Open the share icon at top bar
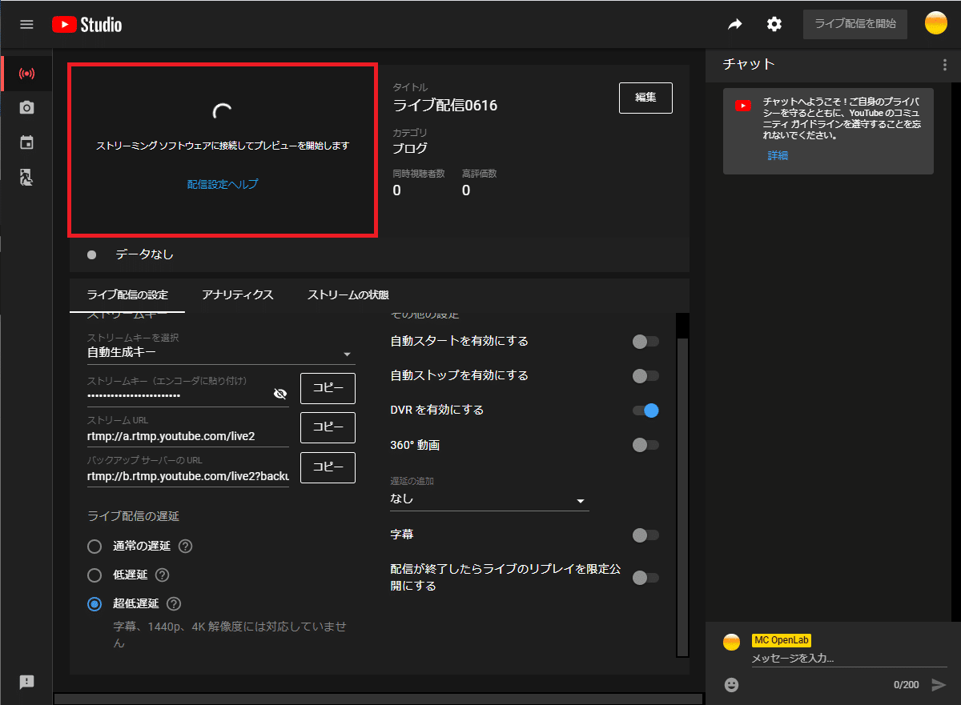 (735, 24)
